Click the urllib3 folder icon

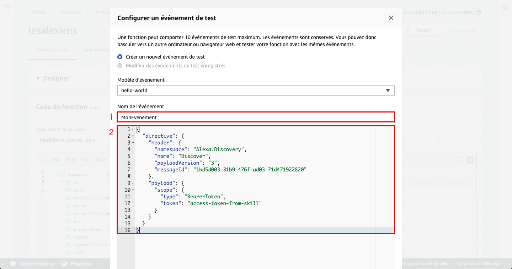pos(68,253)
